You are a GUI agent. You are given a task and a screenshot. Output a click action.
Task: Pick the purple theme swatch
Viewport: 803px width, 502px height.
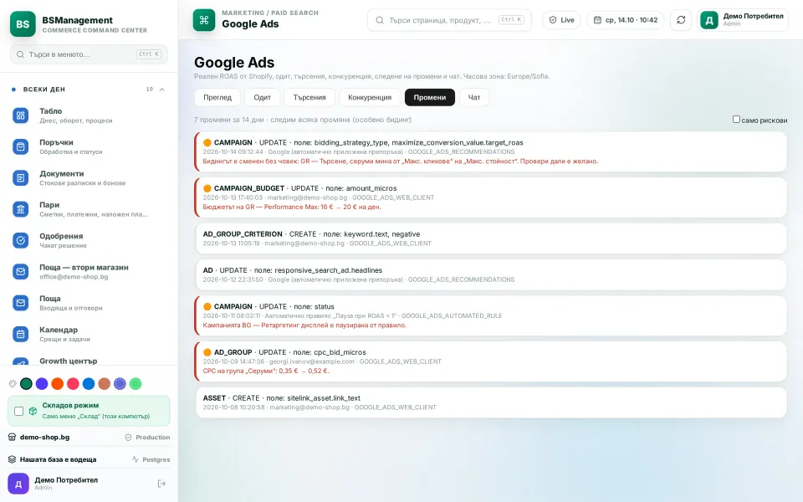coord(42,384)
